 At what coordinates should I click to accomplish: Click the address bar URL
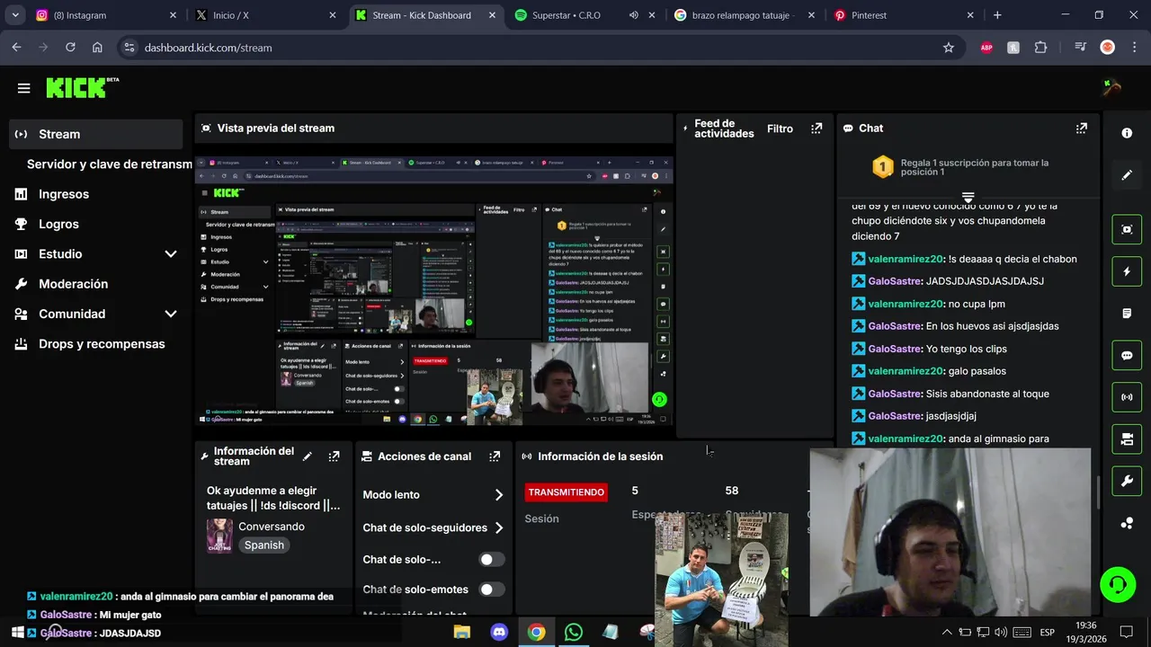tap(208, 48)
